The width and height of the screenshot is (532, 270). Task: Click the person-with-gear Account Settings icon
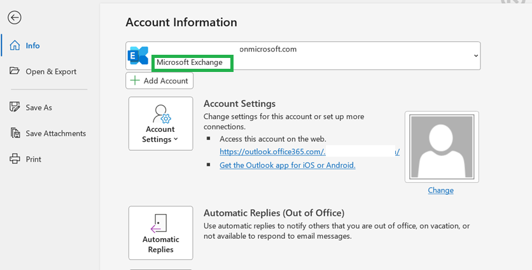(161, 114)
